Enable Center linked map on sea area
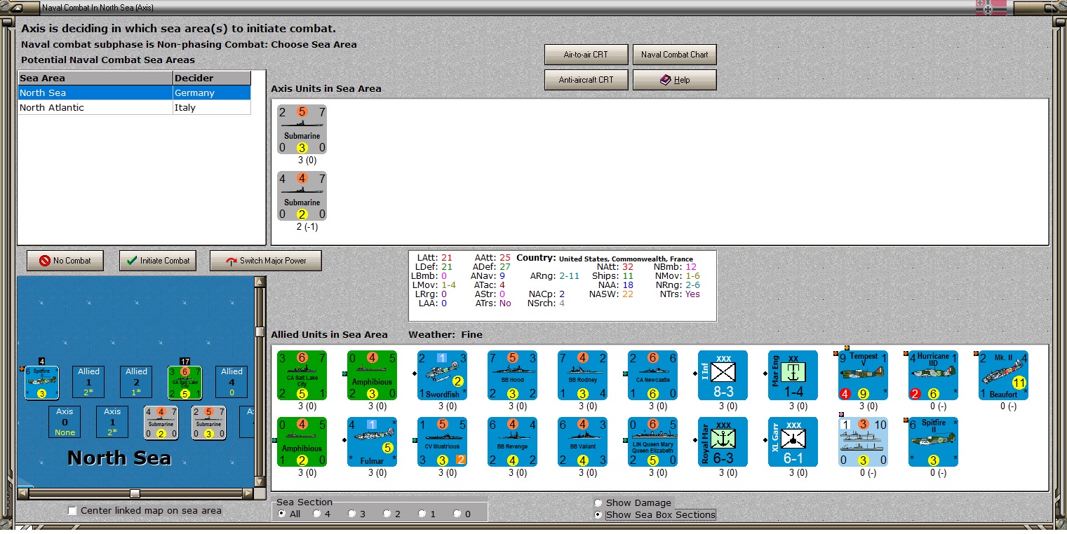The height and width of the screenshot is (534, 1067). point(145,511)
